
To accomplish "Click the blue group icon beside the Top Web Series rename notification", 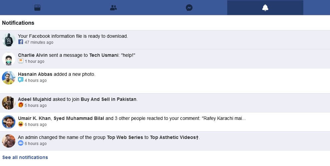I will (x=21, y=143).
